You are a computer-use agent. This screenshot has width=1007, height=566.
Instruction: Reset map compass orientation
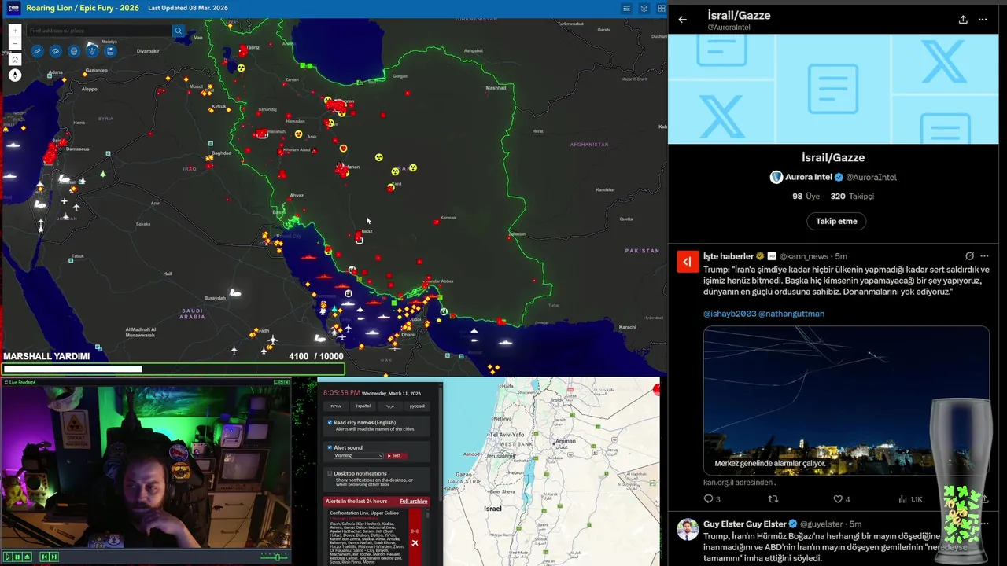(15, 75)
